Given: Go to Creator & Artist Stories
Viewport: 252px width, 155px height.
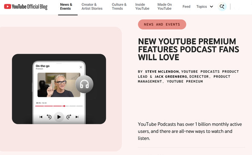Looking at the screenshot, I should (x=92, y=6).
